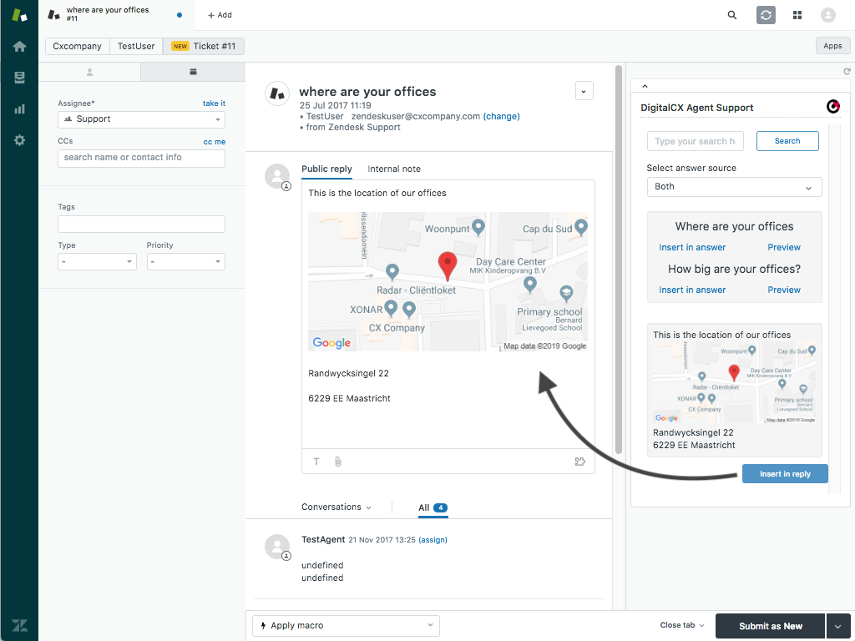The height and width of the screenshot is (641, 855).
Task: Open the Reporting bar chart icon
Action: [19, 109]
